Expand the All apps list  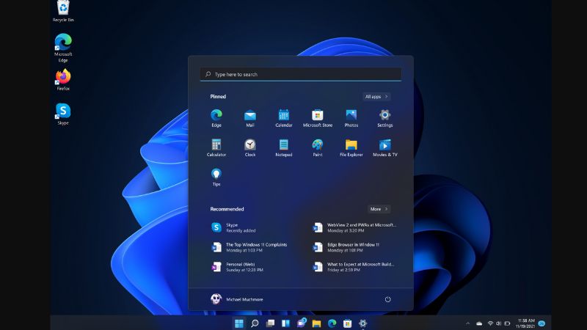(x=376, y=97)
